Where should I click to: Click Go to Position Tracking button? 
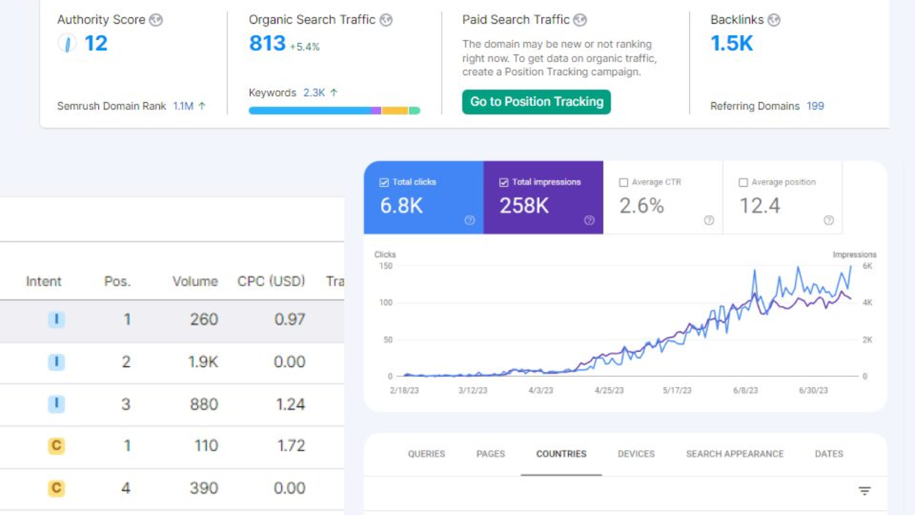pos(536,102)
